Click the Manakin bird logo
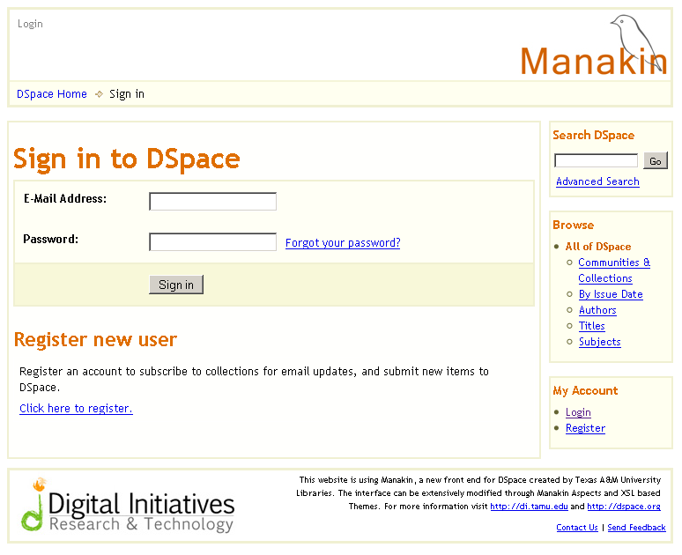 pyautogui.click(x=594, y=48)
